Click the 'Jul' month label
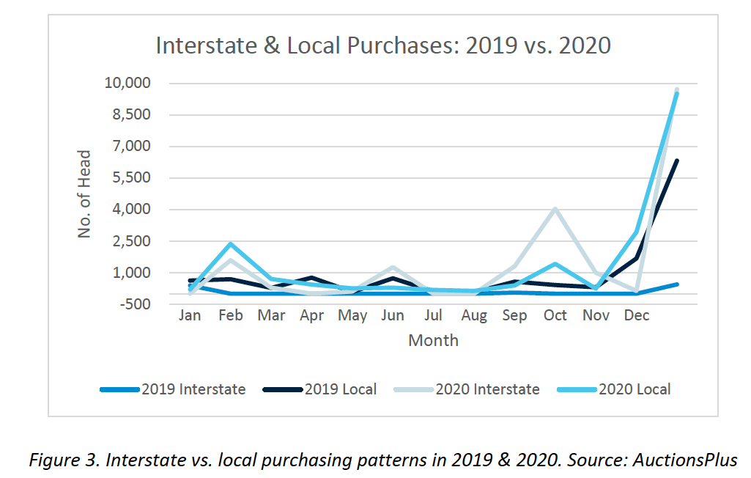This screenshot has width=751, height=478. [x=434, y=315]
